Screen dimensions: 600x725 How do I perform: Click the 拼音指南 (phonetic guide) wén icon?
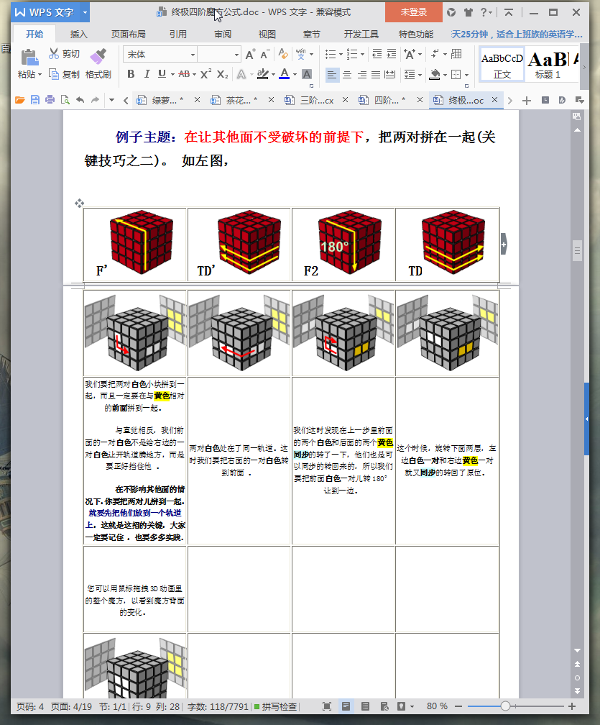(x=301, y=53)
